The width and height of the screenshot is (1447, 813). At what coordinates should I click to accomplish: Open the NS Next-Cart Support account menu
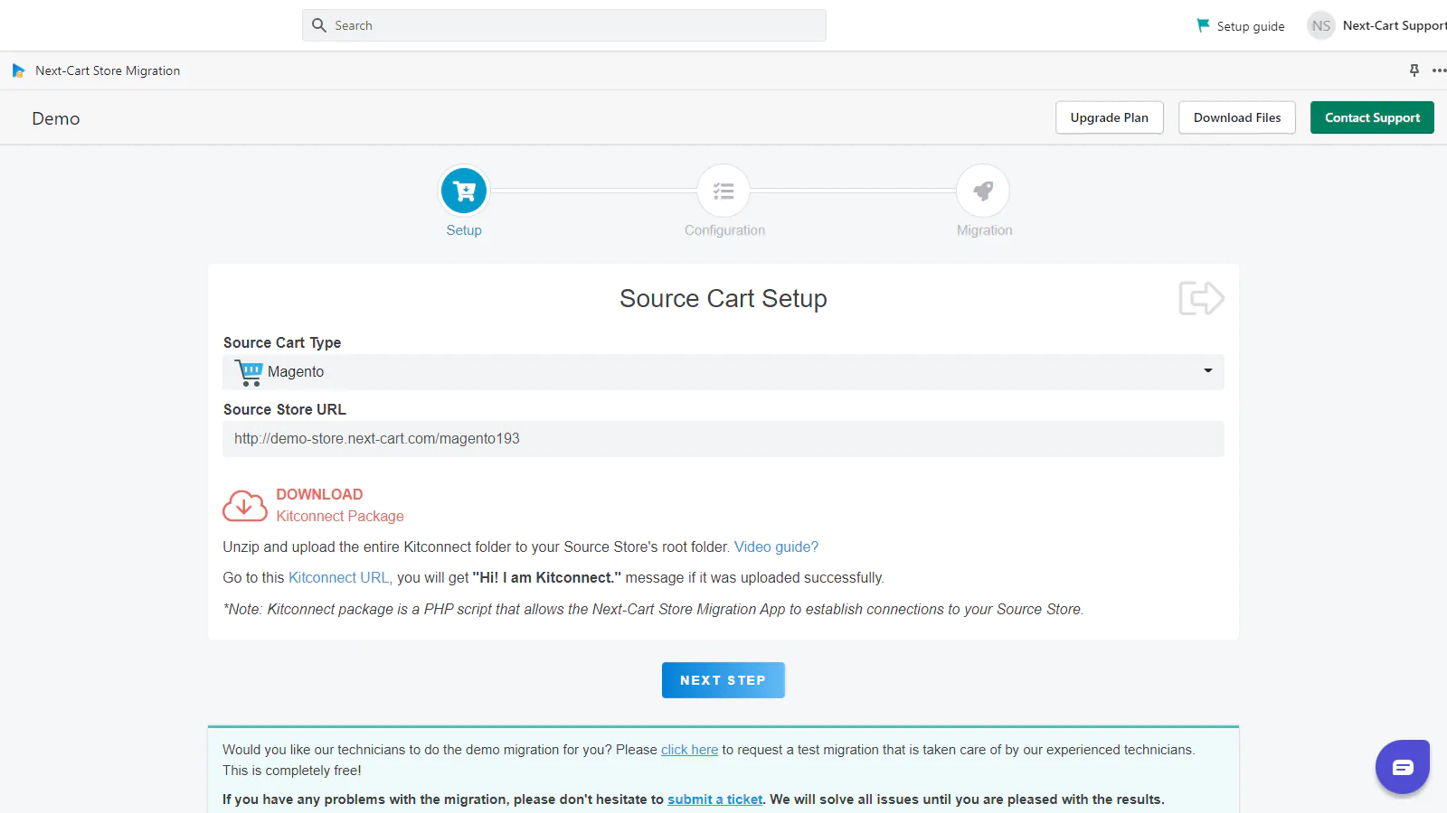1376,25
